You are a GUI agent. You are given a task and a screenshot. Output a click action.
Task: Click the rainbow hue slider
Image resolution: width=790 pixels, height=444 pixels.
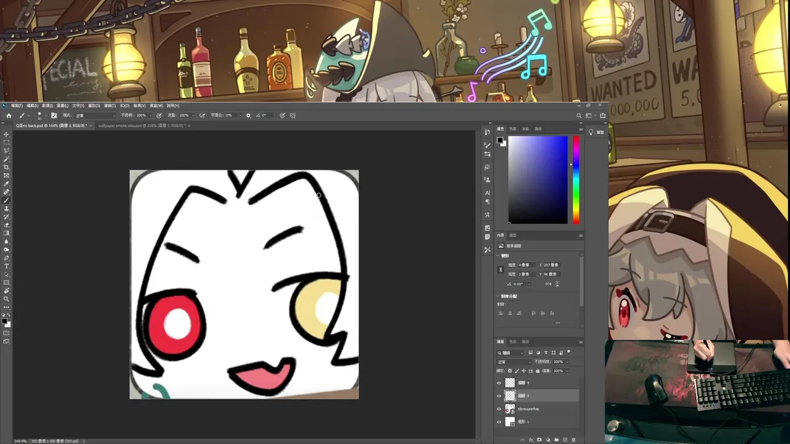point(576,180)
